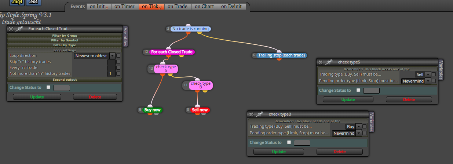Pick status color in check typeS panel
Screen dimensions: 453x164
[x=371, y=91]
